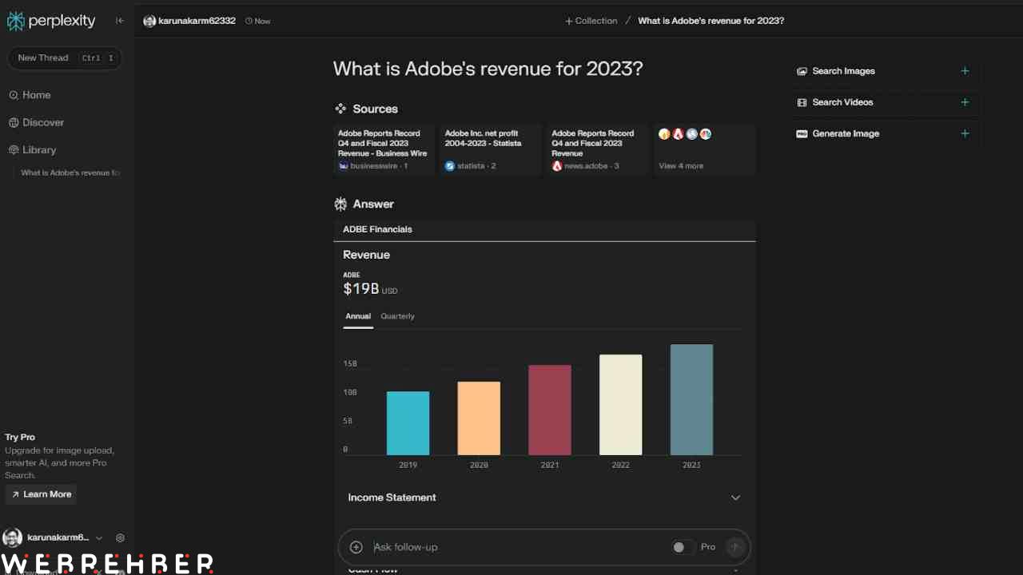The image size is (1023, 575).
Task: Click the 2023 revenue bar
Action: tap(691, 400)
